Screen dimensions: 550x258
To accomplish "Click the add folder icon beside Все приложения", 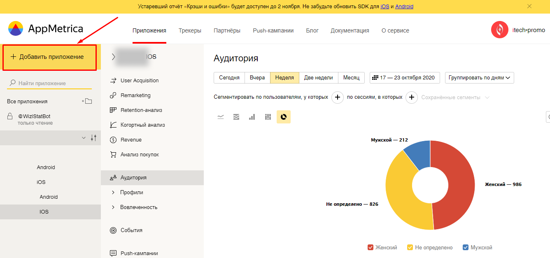I will (87, 101).
